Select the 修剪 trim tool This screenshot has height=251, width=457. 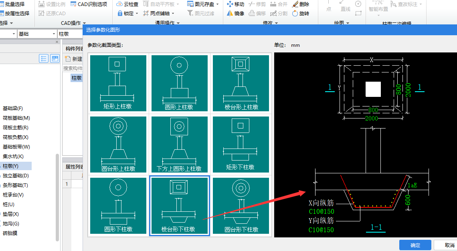[257, 4]
